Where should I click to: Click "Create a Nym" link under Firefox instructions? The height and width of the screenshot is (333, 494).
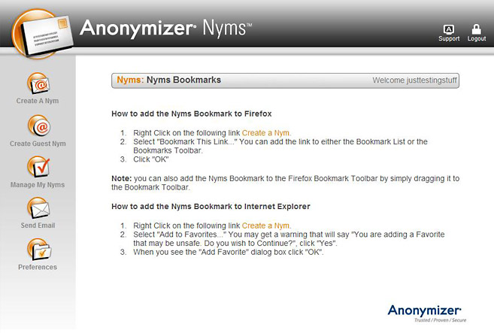point(265,132)
